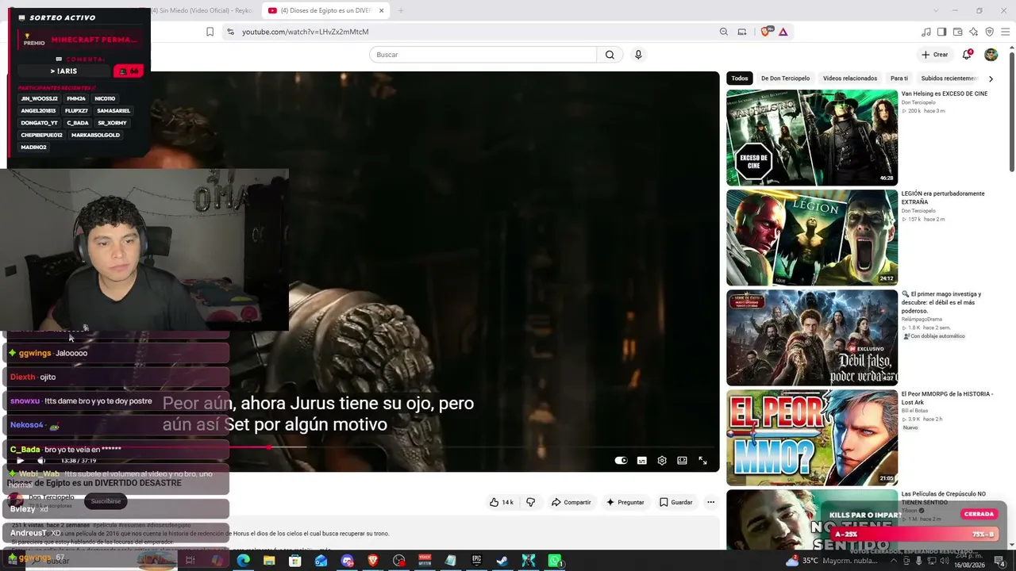
Task: Open El Peor MMORPG de la HISTORIA title
Action: [x=947, y=398]
